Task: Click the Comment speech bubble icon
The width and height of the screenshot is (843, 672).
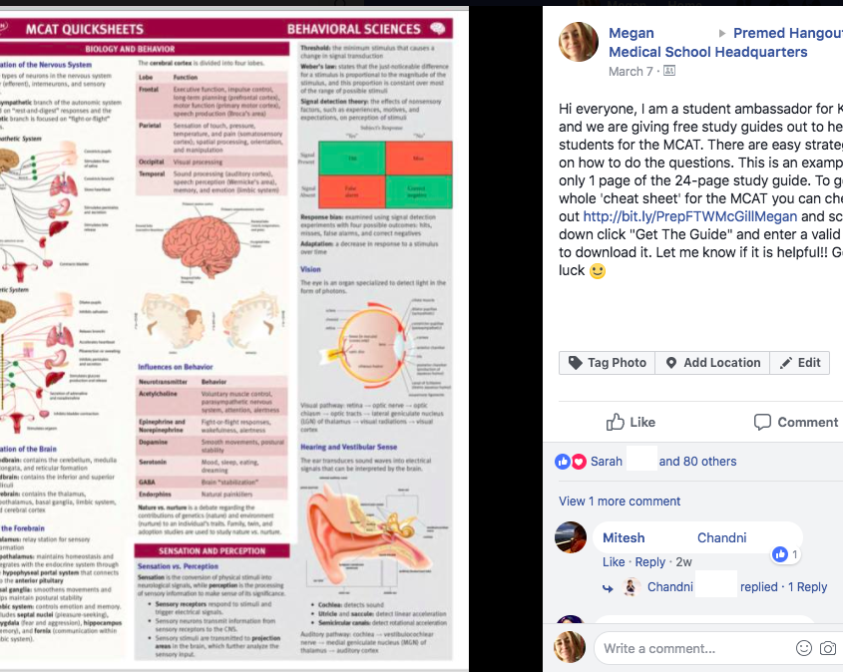Action: (762, 422)
